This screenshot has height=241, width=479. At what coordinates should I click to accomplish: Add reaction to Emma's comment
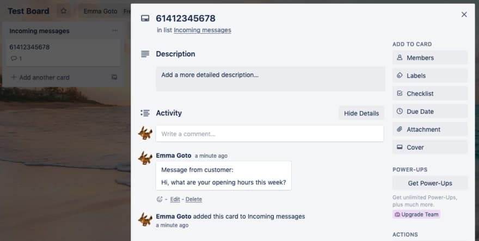tap(159, 199)
